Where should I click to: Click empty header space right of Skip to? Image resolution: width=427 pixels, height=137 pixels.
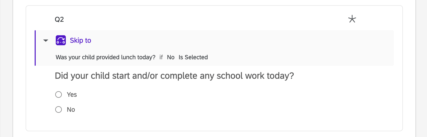pos(226,40)
